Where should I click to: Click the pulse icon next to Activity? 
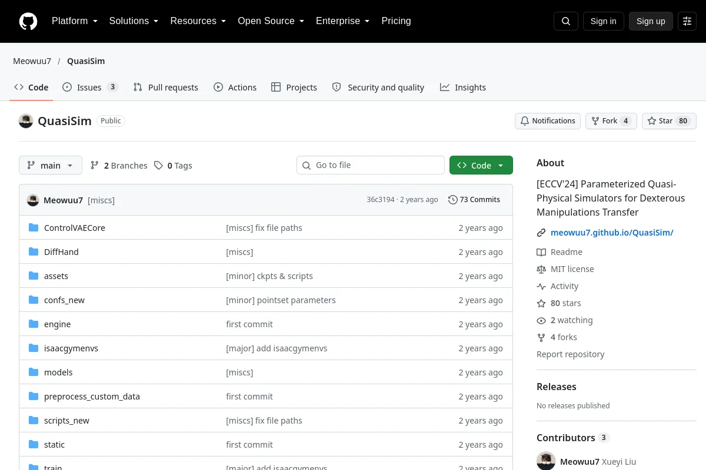pos(541,286)
